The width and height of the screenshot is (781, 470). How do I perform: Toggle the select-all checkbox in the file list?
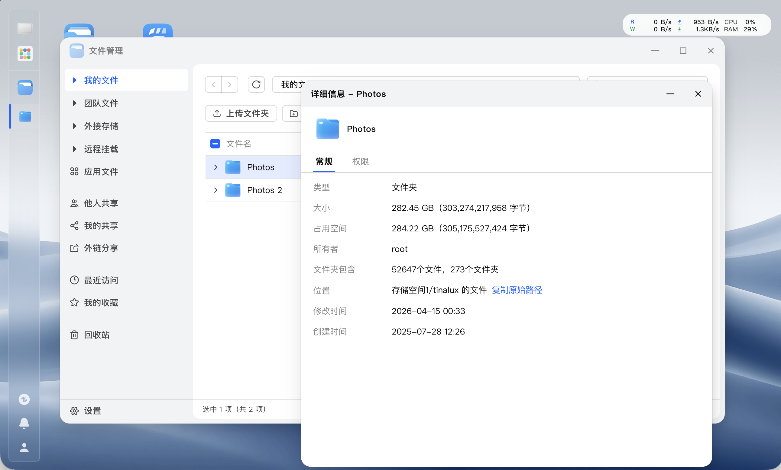point(215,143)
